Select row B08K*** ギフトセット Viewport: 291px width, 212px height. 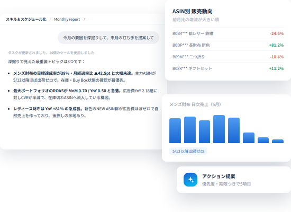tap(228, 68)
